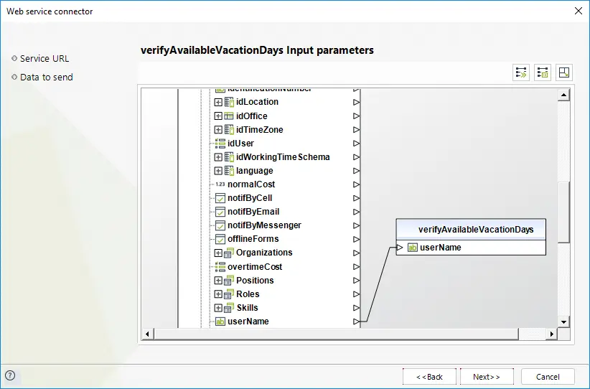Click output connector arrow for normalCost
The width and height of the screenshot is (590, 389).
356,184
